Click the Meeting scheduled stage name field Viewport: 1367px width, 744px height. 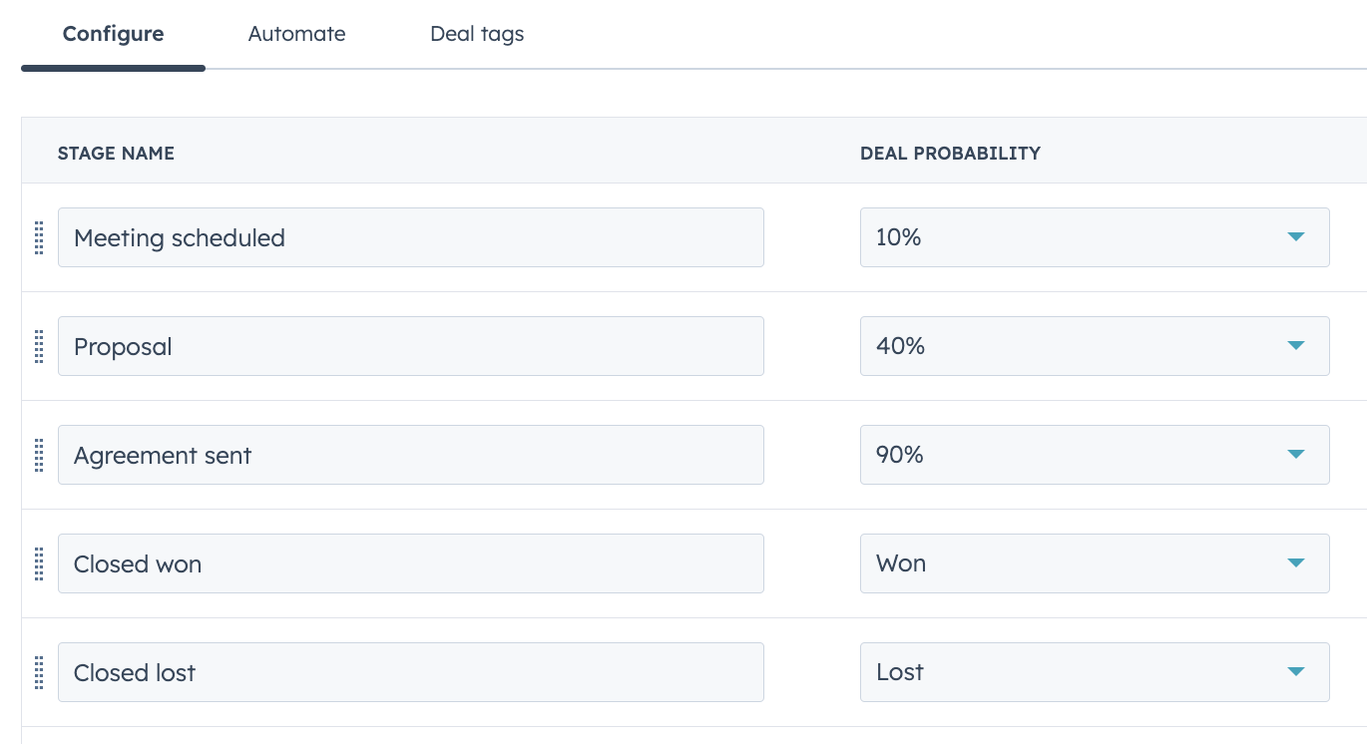411,237
